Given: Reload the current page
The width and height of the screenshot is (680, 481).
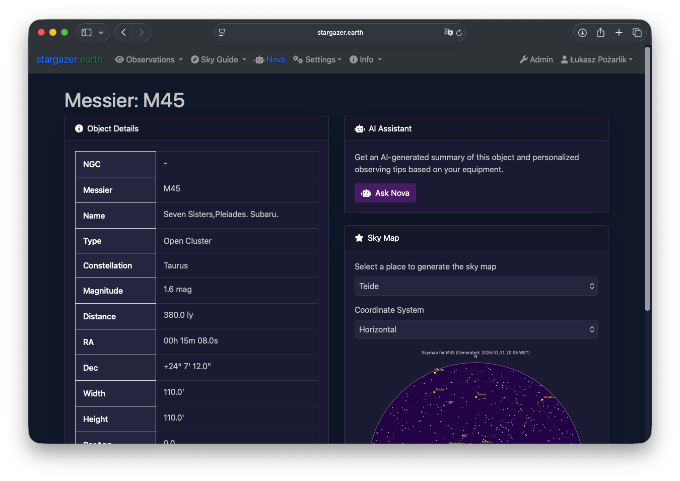Looking at the screenshot, I should point(459,33).
